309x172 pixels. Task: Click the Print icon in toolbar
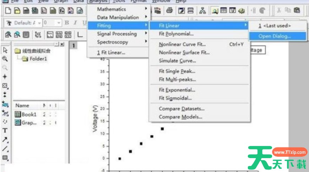point(169,10)
